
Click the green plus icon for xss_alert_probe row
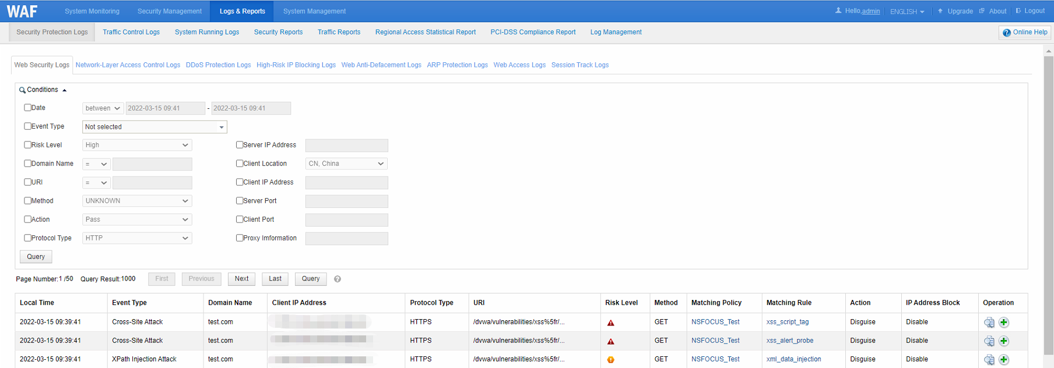(1004, 341)
